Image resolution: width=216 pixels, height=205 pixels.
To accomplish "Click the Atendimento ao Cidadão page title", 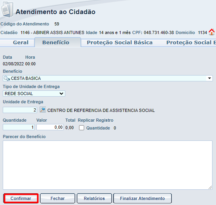I will coord(56,12).
